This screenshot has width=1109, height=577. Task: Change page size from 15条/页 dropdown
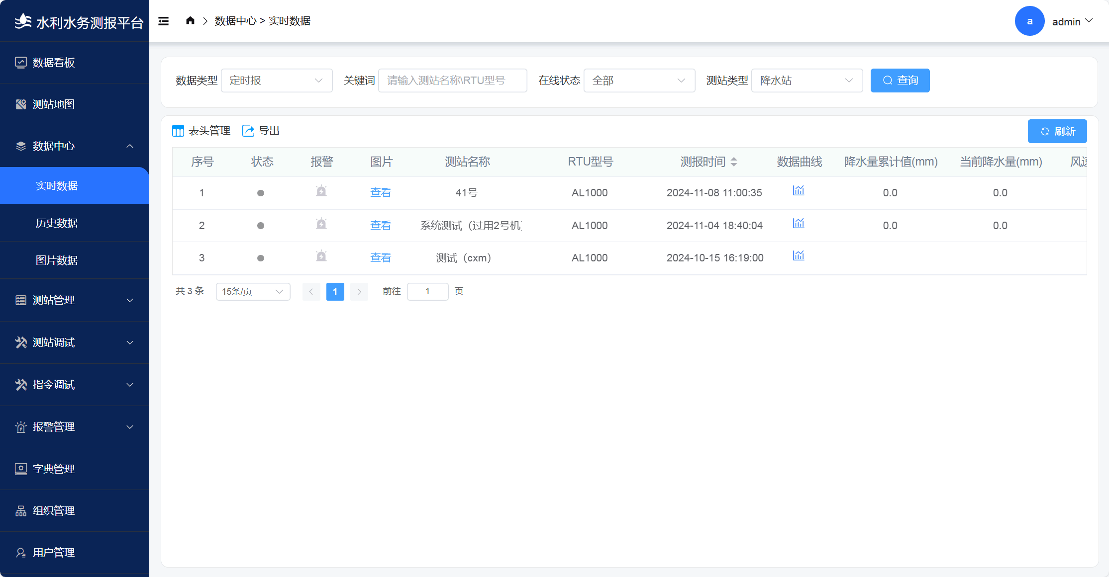click(x=253, y=292)
